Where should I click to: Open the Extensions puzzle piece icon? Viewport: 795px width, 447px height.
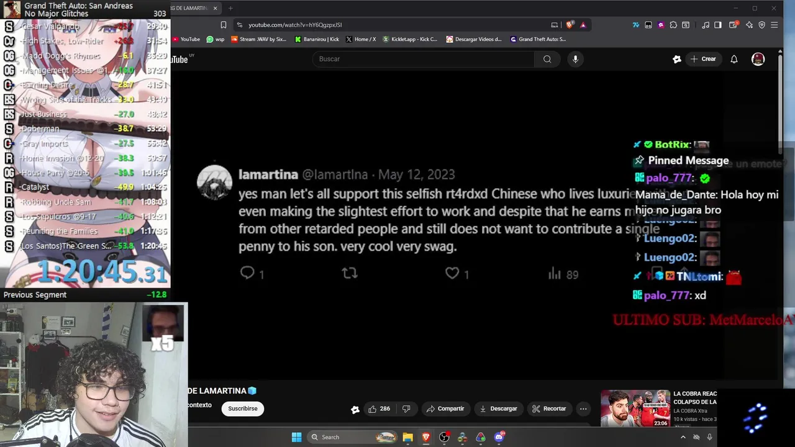[x=673, y=25]
